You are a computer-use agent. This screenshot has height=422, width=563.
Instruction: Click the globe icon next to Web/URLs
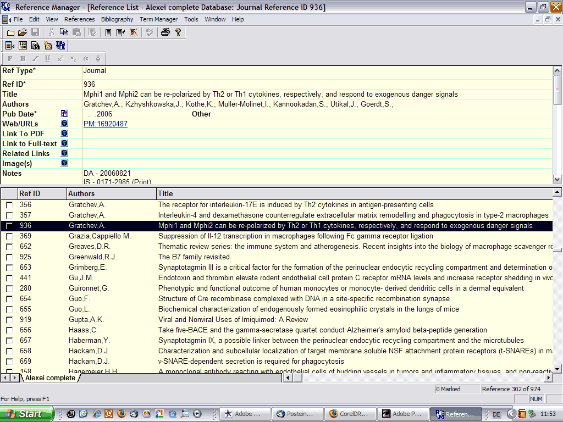[x=64, y=124]
